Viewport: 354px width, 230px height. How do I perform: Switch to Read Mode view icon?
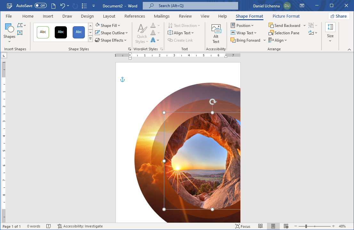click(x=261, y=226)
